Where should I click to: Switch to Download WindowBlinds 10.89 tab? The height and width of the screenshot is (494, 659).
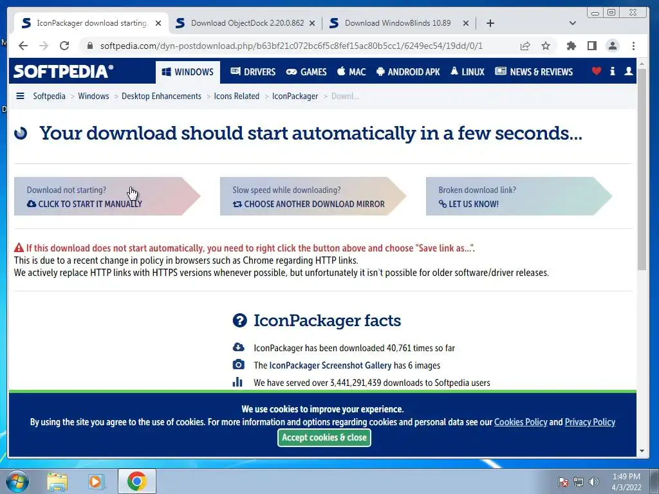tap(398, 23)
